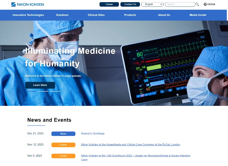Select the third carousel slide indicator
The width and height of the screenshot is (228, 166).
55,91
